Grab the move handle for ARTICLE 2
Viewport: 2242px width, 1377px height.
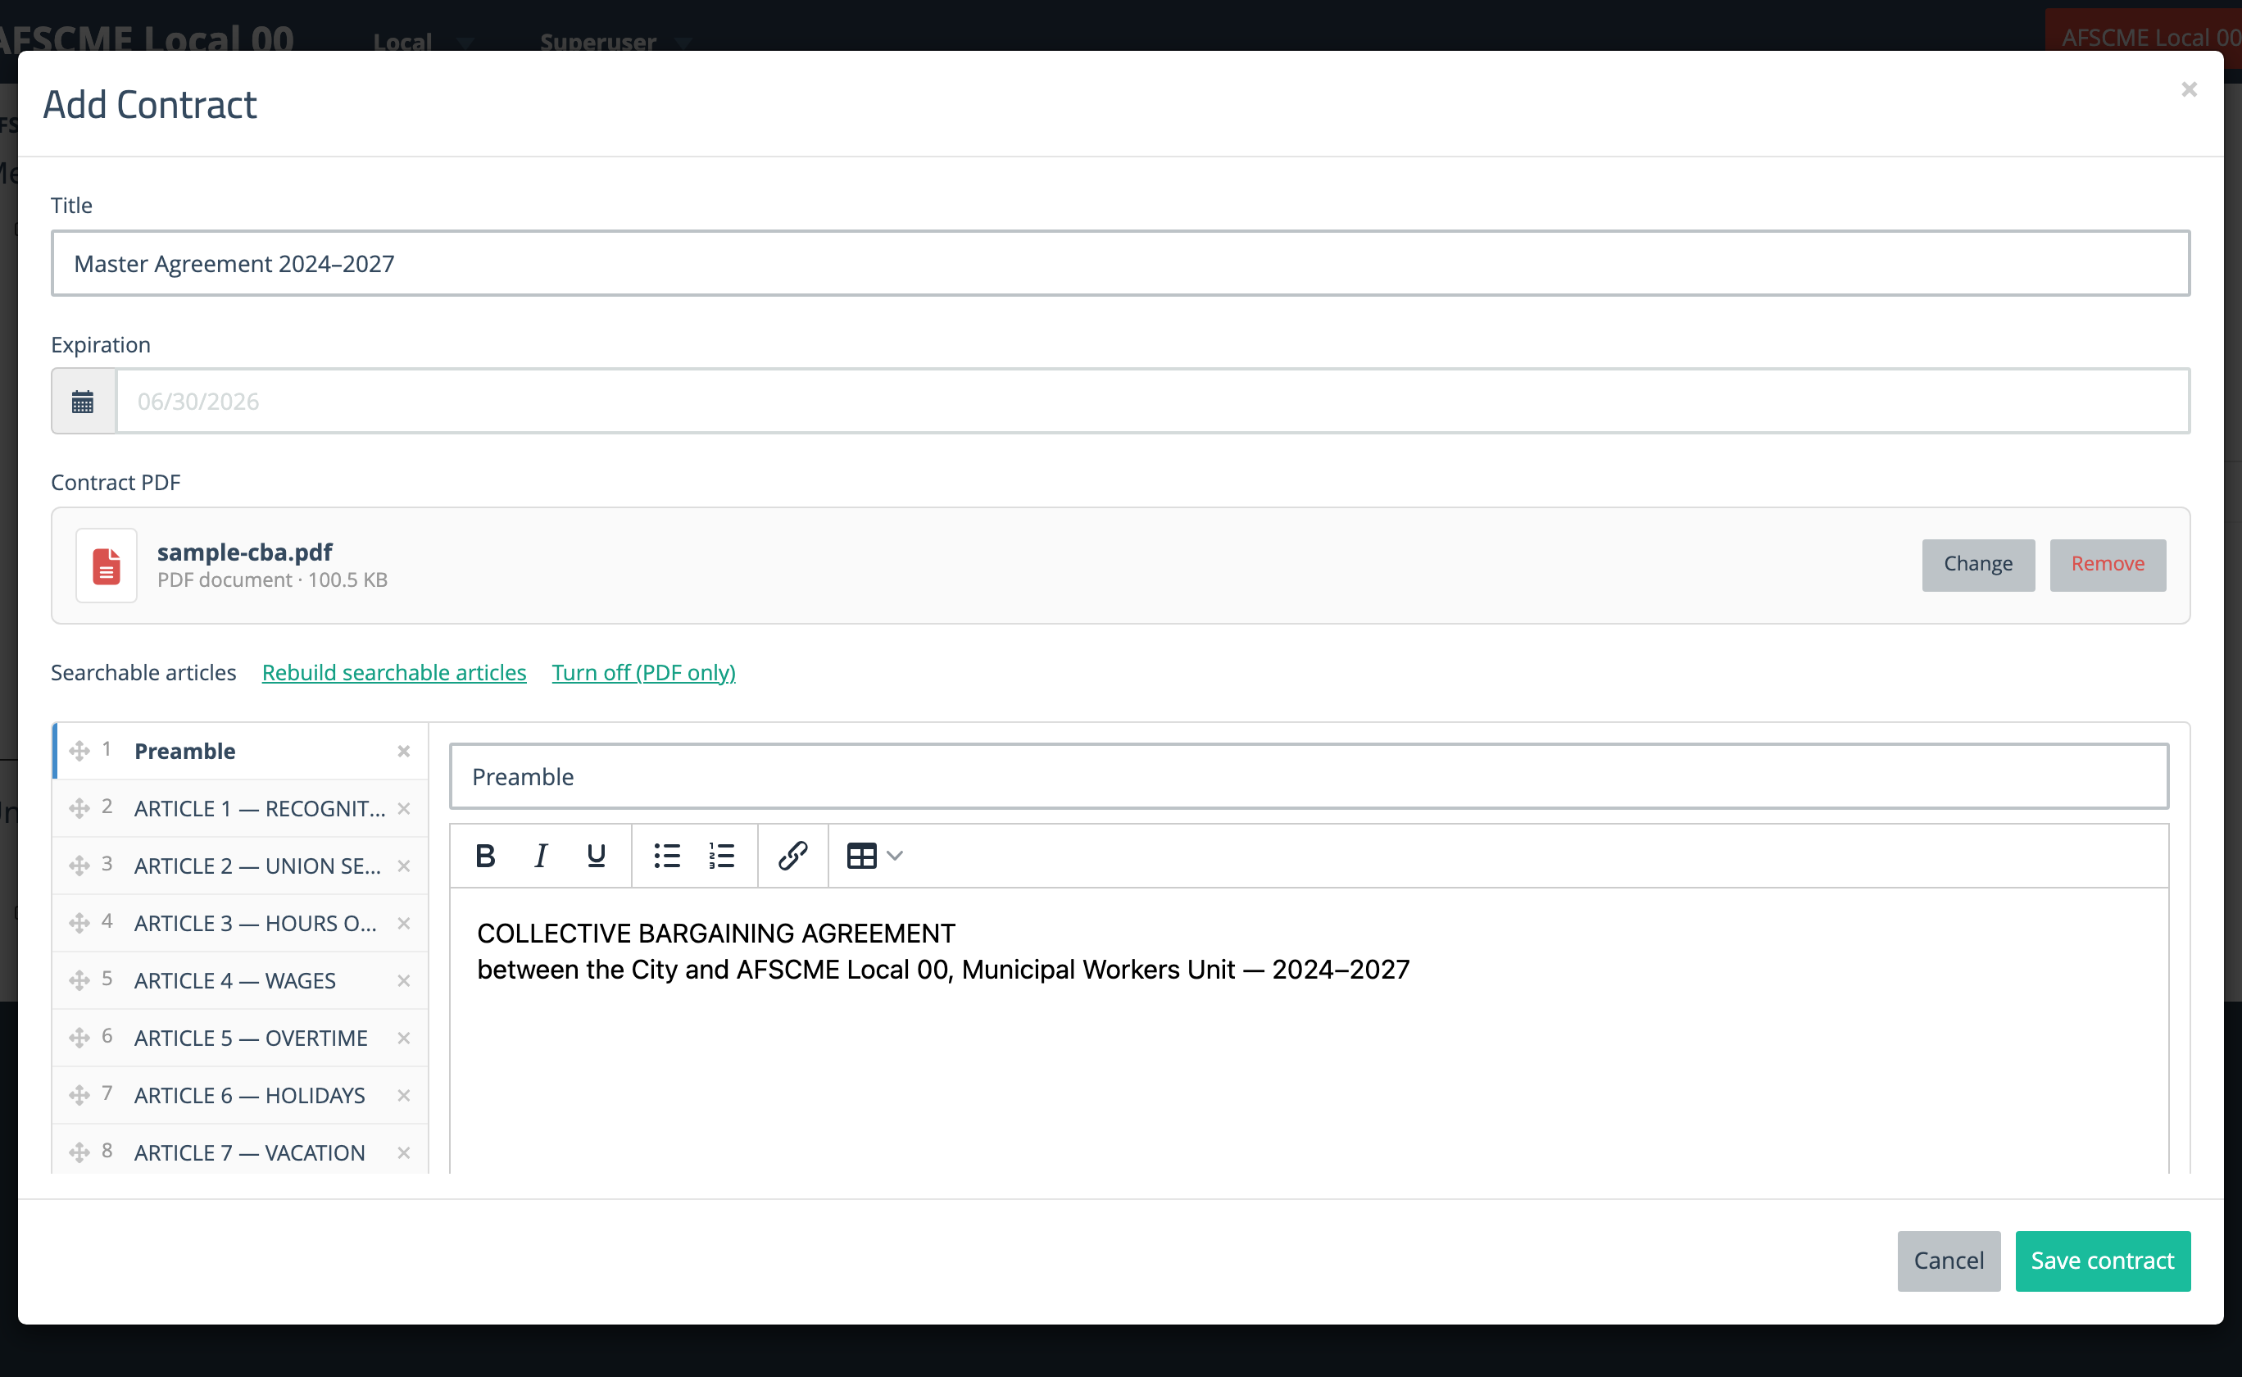coord(79,866)
